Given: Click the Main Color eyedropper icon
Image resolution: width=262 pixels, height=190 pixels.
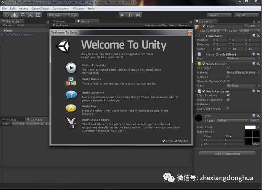Looking at the screenshot, I should pos(258,127).
